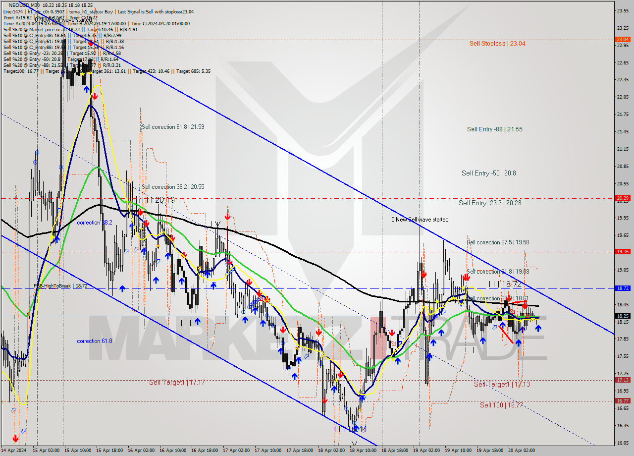This screenshot has height=456, width=634.
Task: Click '17 Apr 18:00' on the time axis
Action: [x=299, y=451]
